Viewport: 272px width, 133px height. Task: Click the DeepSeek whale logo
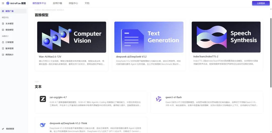[x=43, y=125]
